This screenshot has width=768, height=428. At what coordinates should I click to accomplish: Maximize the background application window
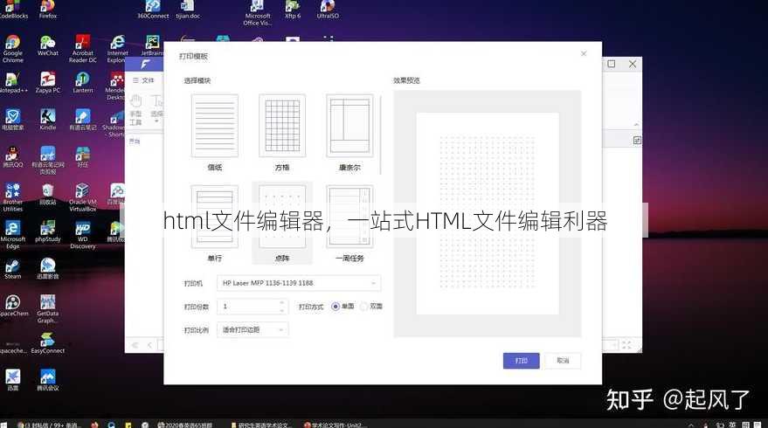(612, 64)
